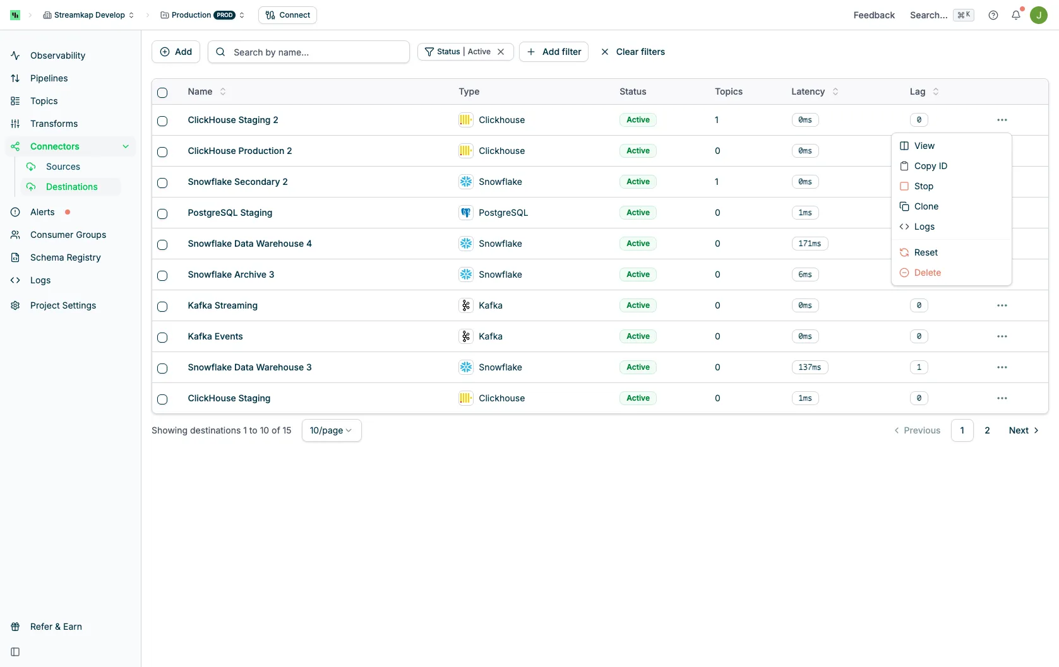The height and width of the screenshot is (667, 1059).
Task: Click Snowflake icon in Snowflake Archive 3 row
Action: pos(466,274)
